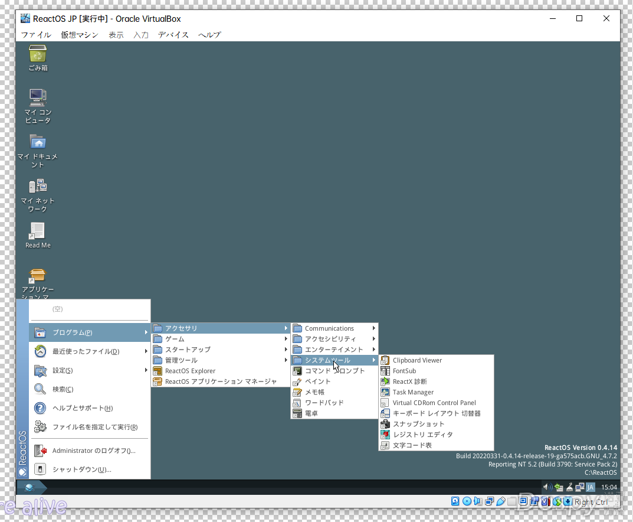This screenshot has height=522, width=633.
Task: Open 仮想マシン menu
Action: pos(80,35)
